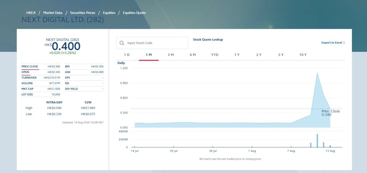Select the 5 Y chart tab
Screen dimensions: 367x173
(x=281, y=55)
